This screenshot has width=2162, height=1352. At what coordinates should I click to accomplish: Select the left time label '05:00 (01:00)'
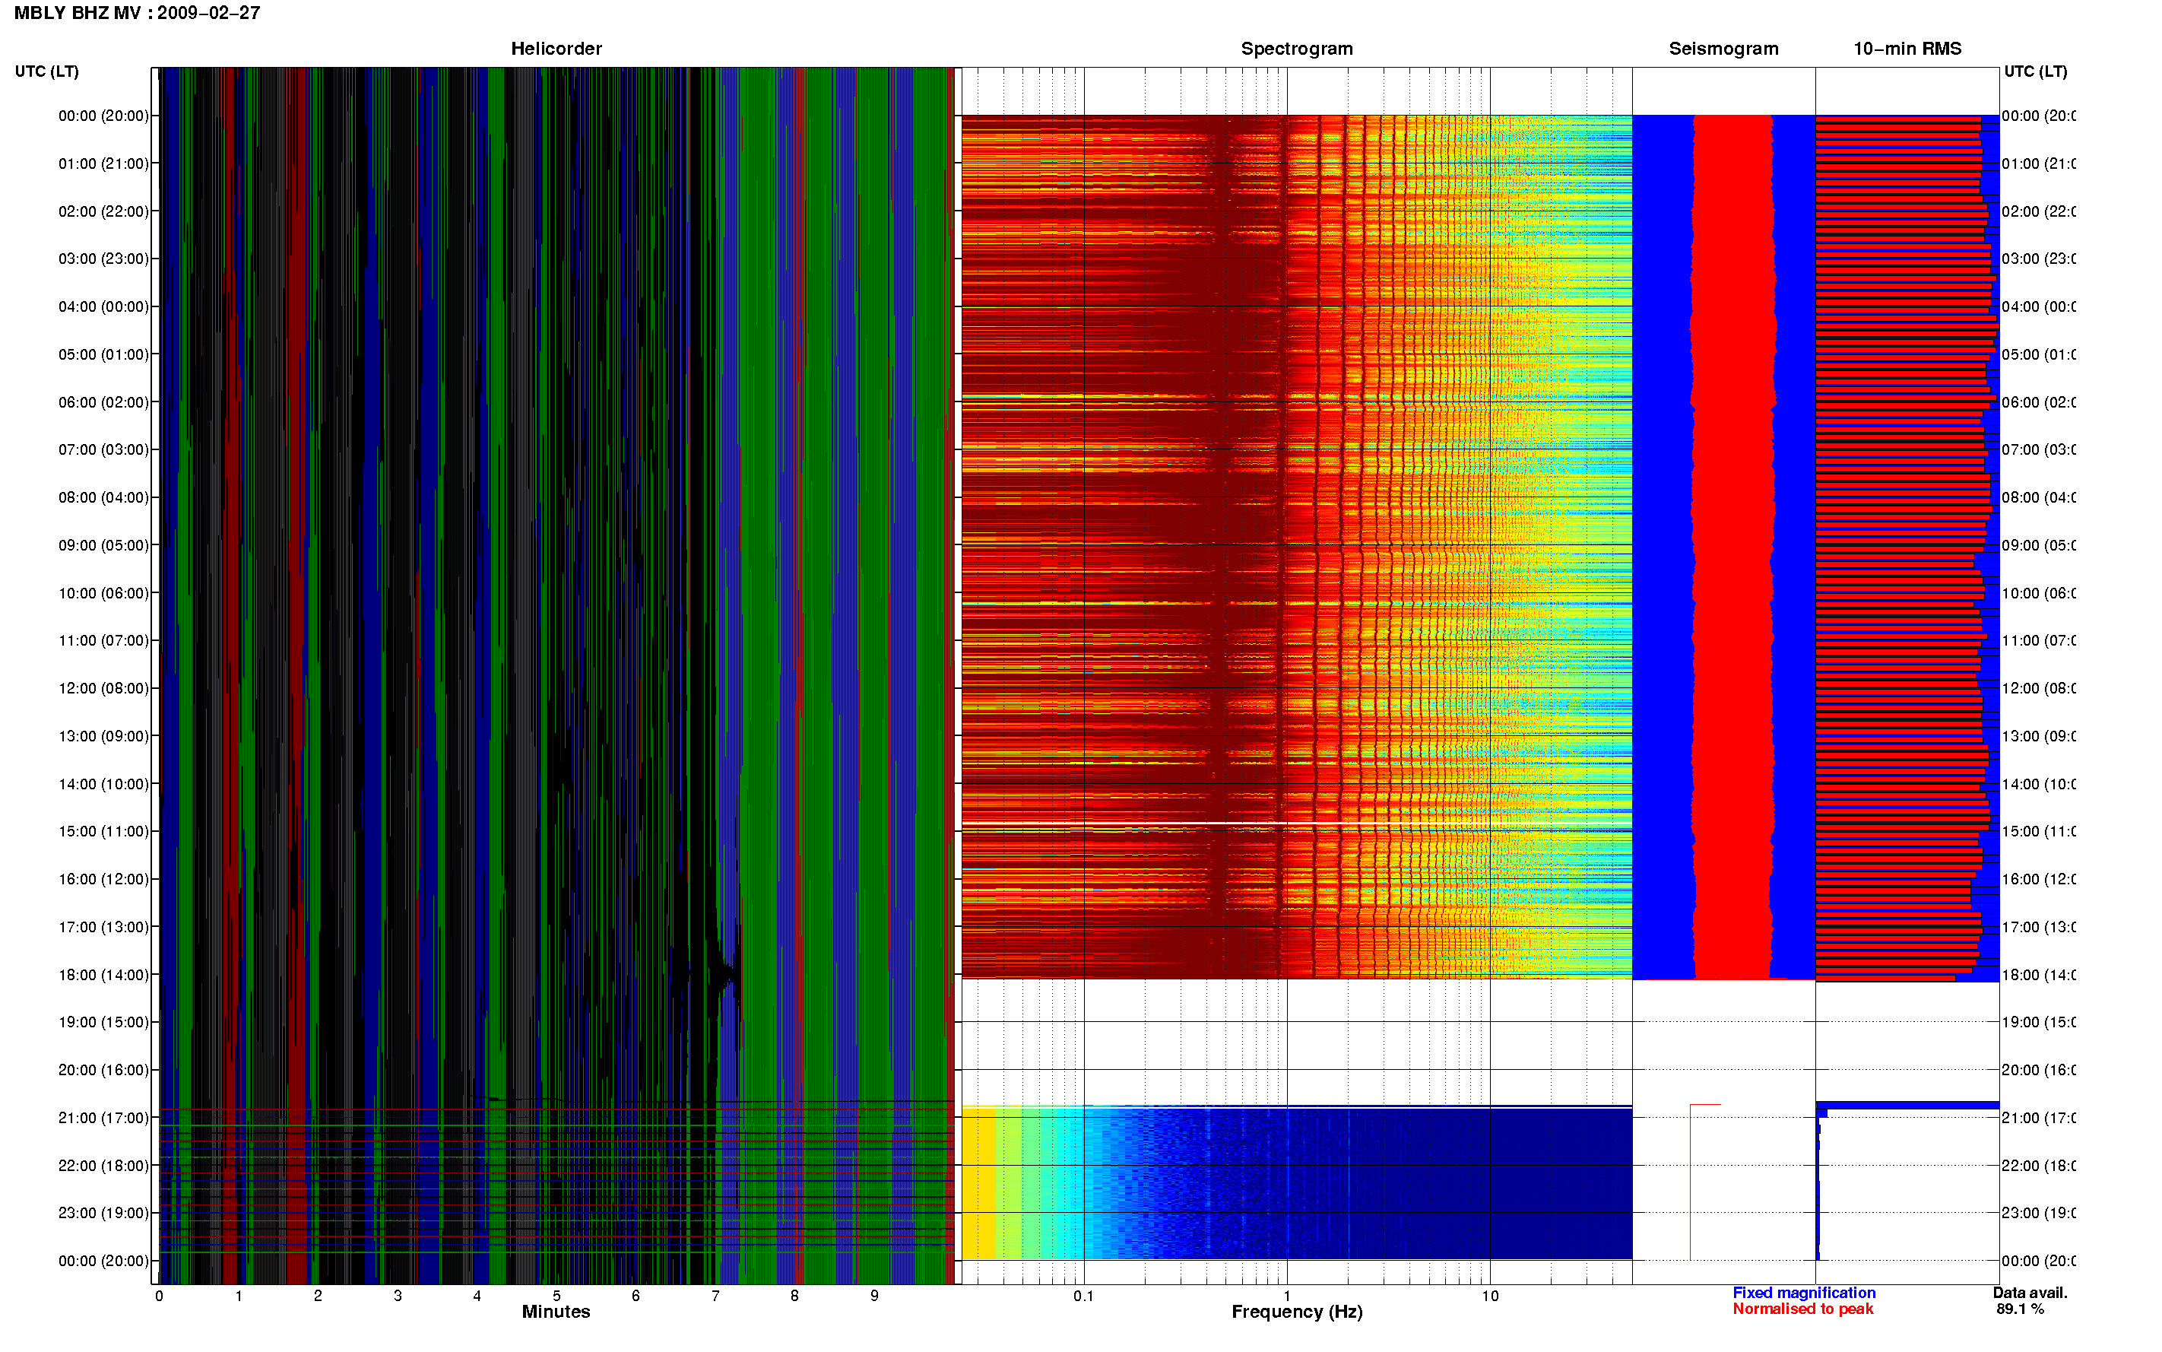103,355
